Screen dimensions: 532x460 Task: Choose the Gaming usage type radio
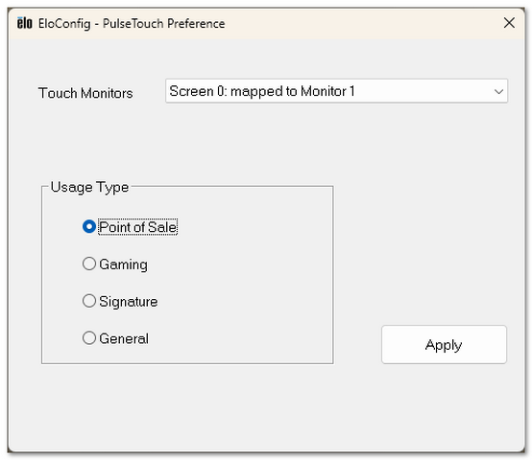pos(89,264)
